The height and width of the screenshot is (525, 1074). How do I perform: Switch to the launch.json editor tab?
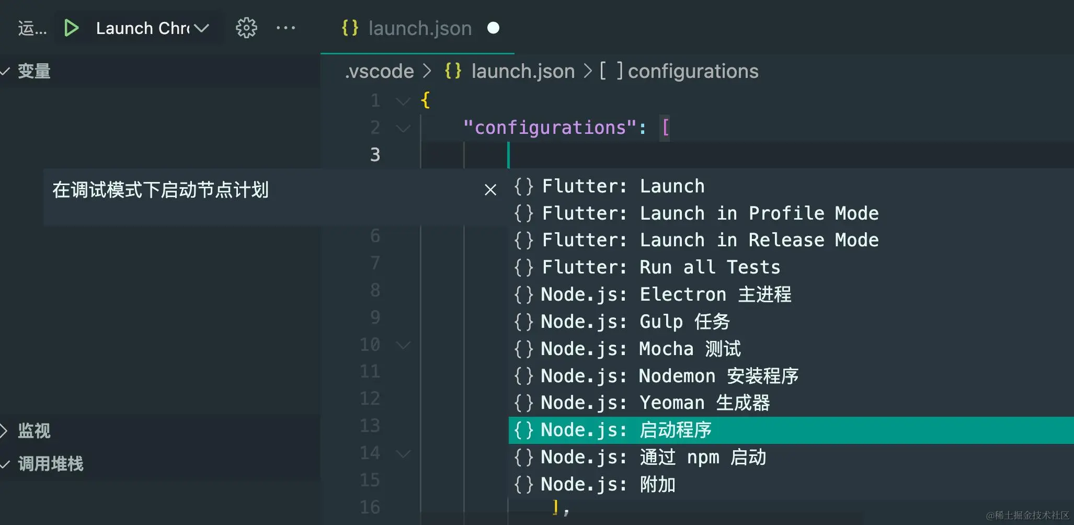click(x=417, y=28)
